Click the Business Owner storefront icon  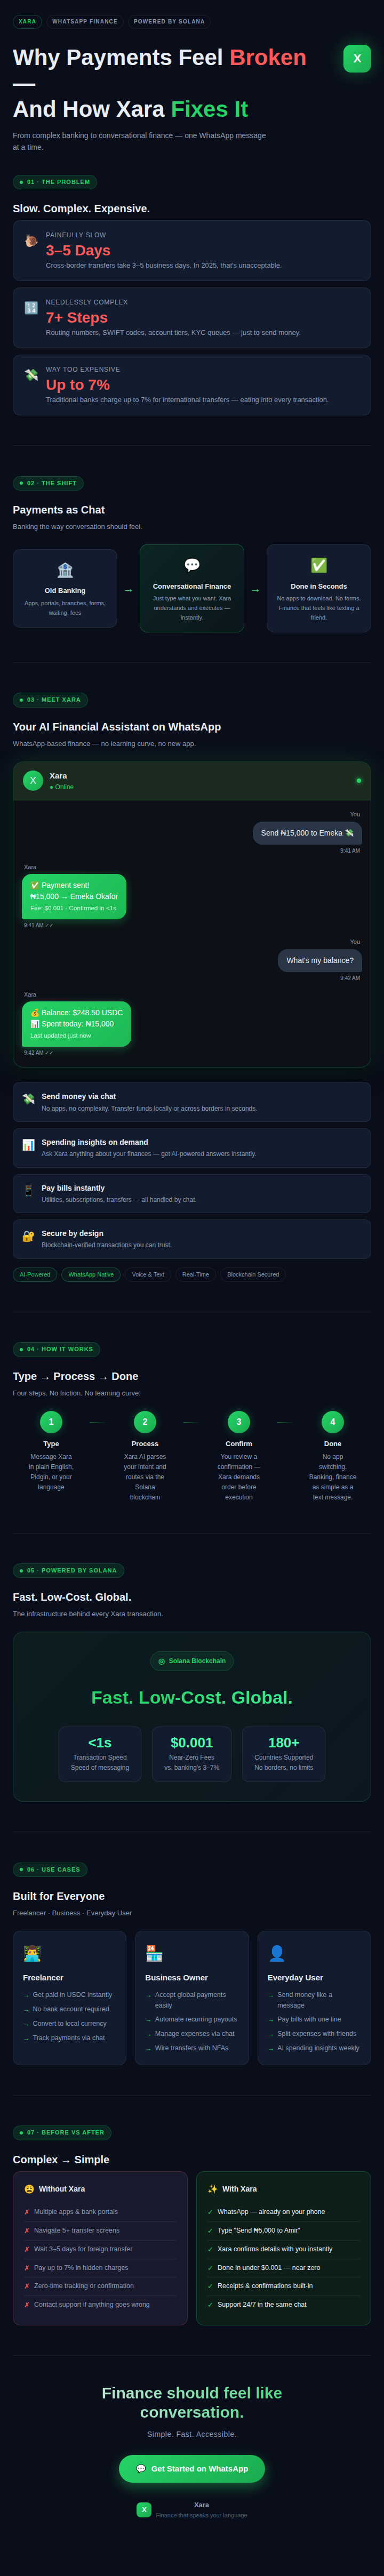pos(154,1953)
